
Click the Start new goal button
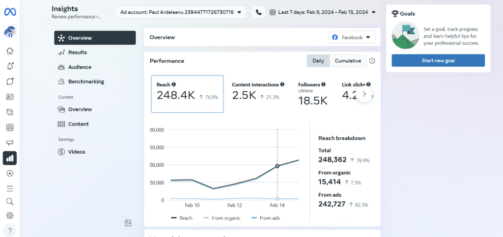pos(438,60)
